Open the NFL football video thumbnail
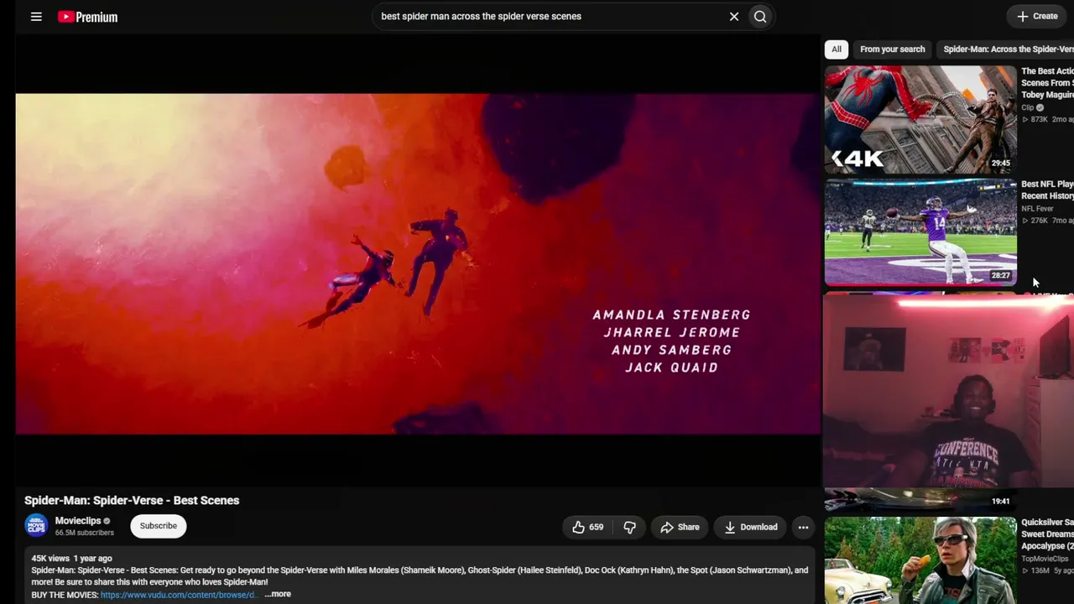Image resolution: width=1074 pixels, height=604 pixels. pos(920,232)
